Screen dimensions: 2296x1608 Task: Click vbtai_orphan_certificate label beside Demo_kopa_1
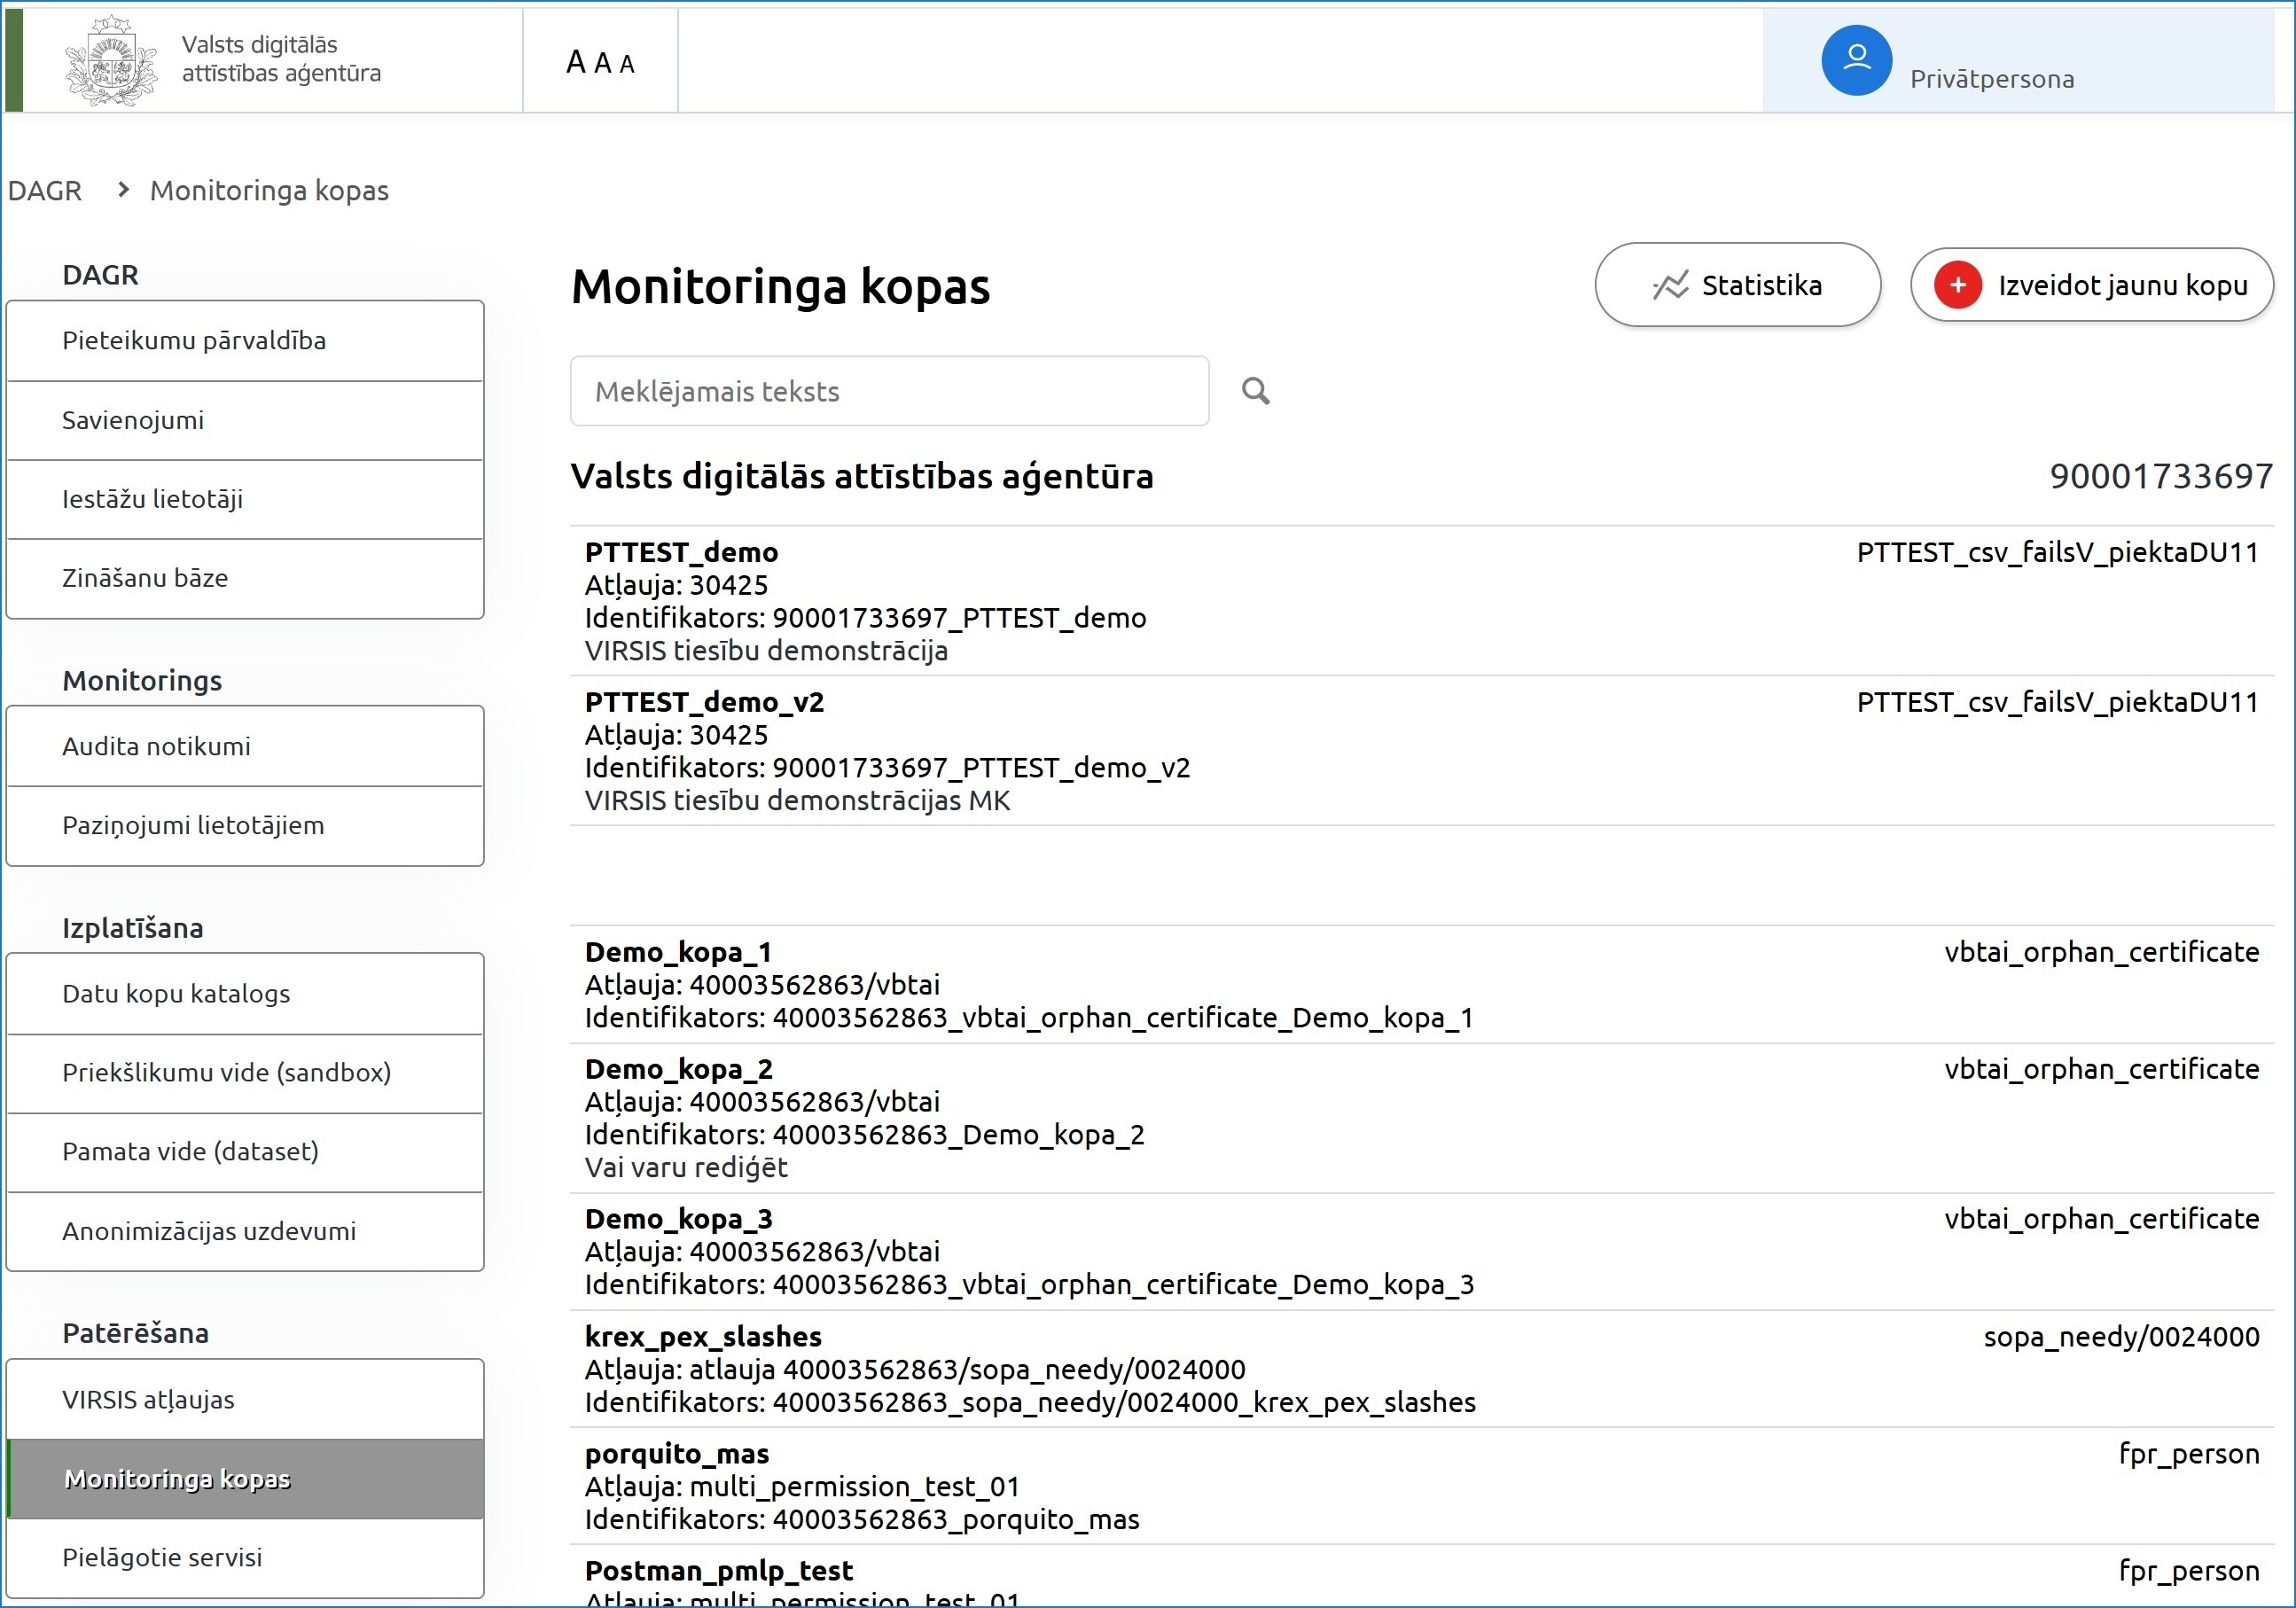2102,952
